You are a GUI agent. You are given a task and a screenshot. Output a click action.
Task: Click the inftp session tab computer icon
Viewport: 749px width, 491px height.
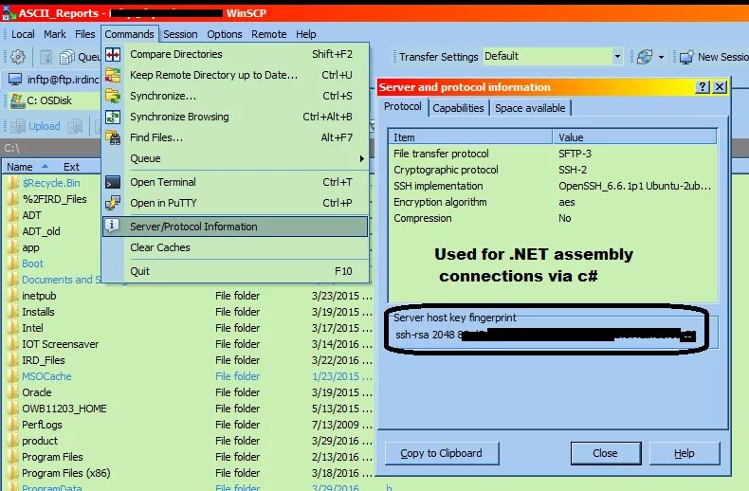tap(15, 80)
